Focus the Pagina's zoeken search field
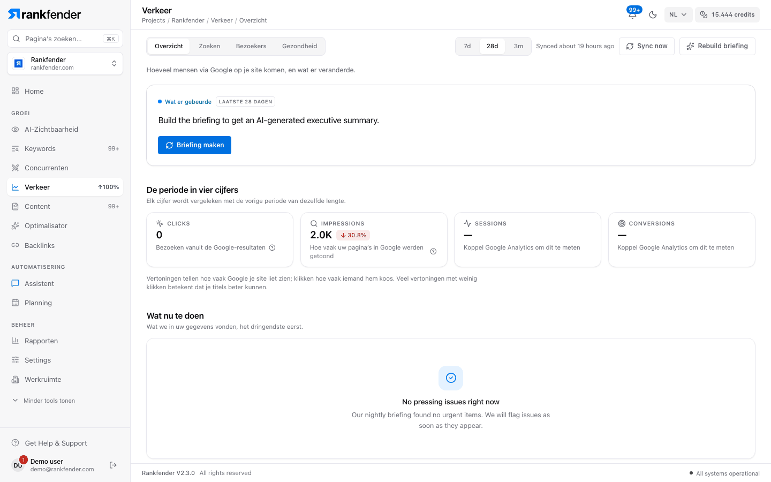 click(65, 39)
